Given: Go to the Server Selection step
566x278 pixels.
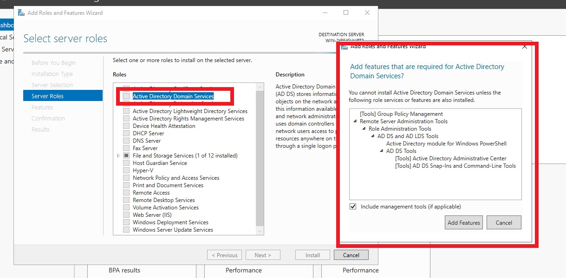Looking at the screenshot, I should coord(52,85).
